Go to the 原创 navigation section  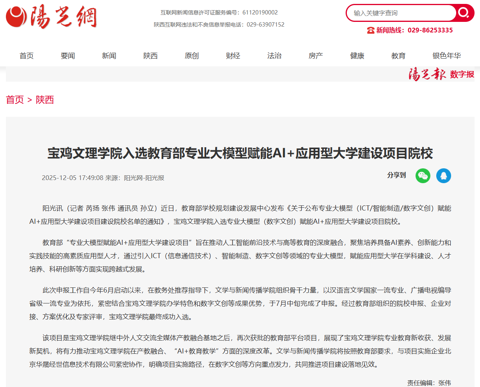click(x=192, y=56)
